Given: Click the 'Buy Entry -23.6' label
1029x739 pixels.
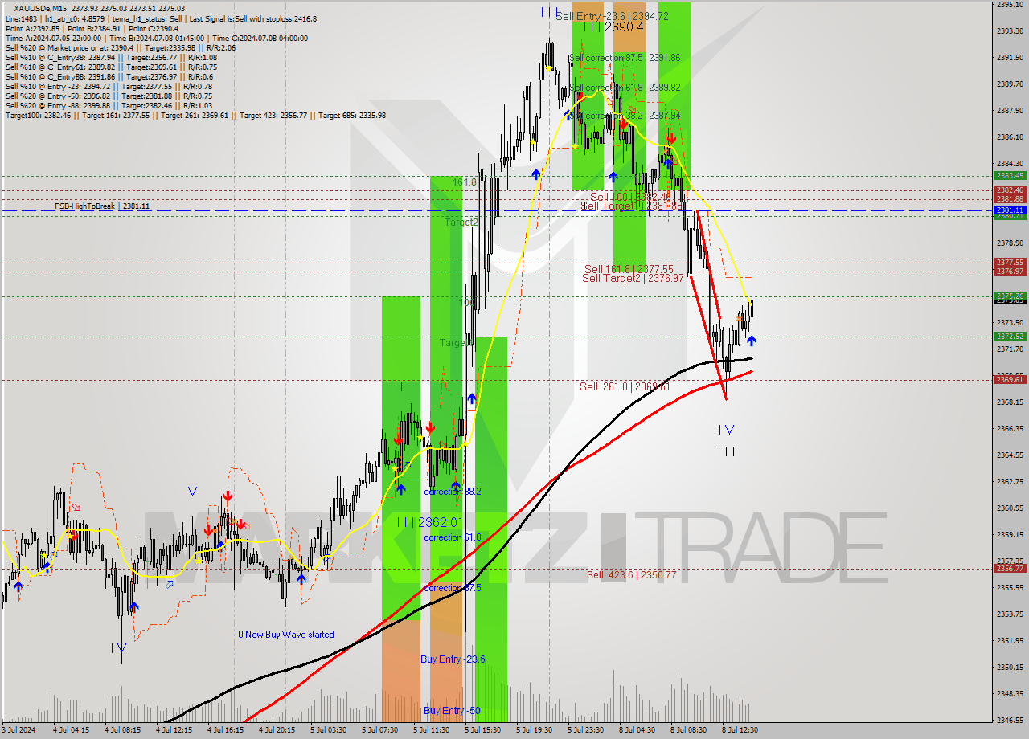Looking at the screenshot, I should coord(453,659).
